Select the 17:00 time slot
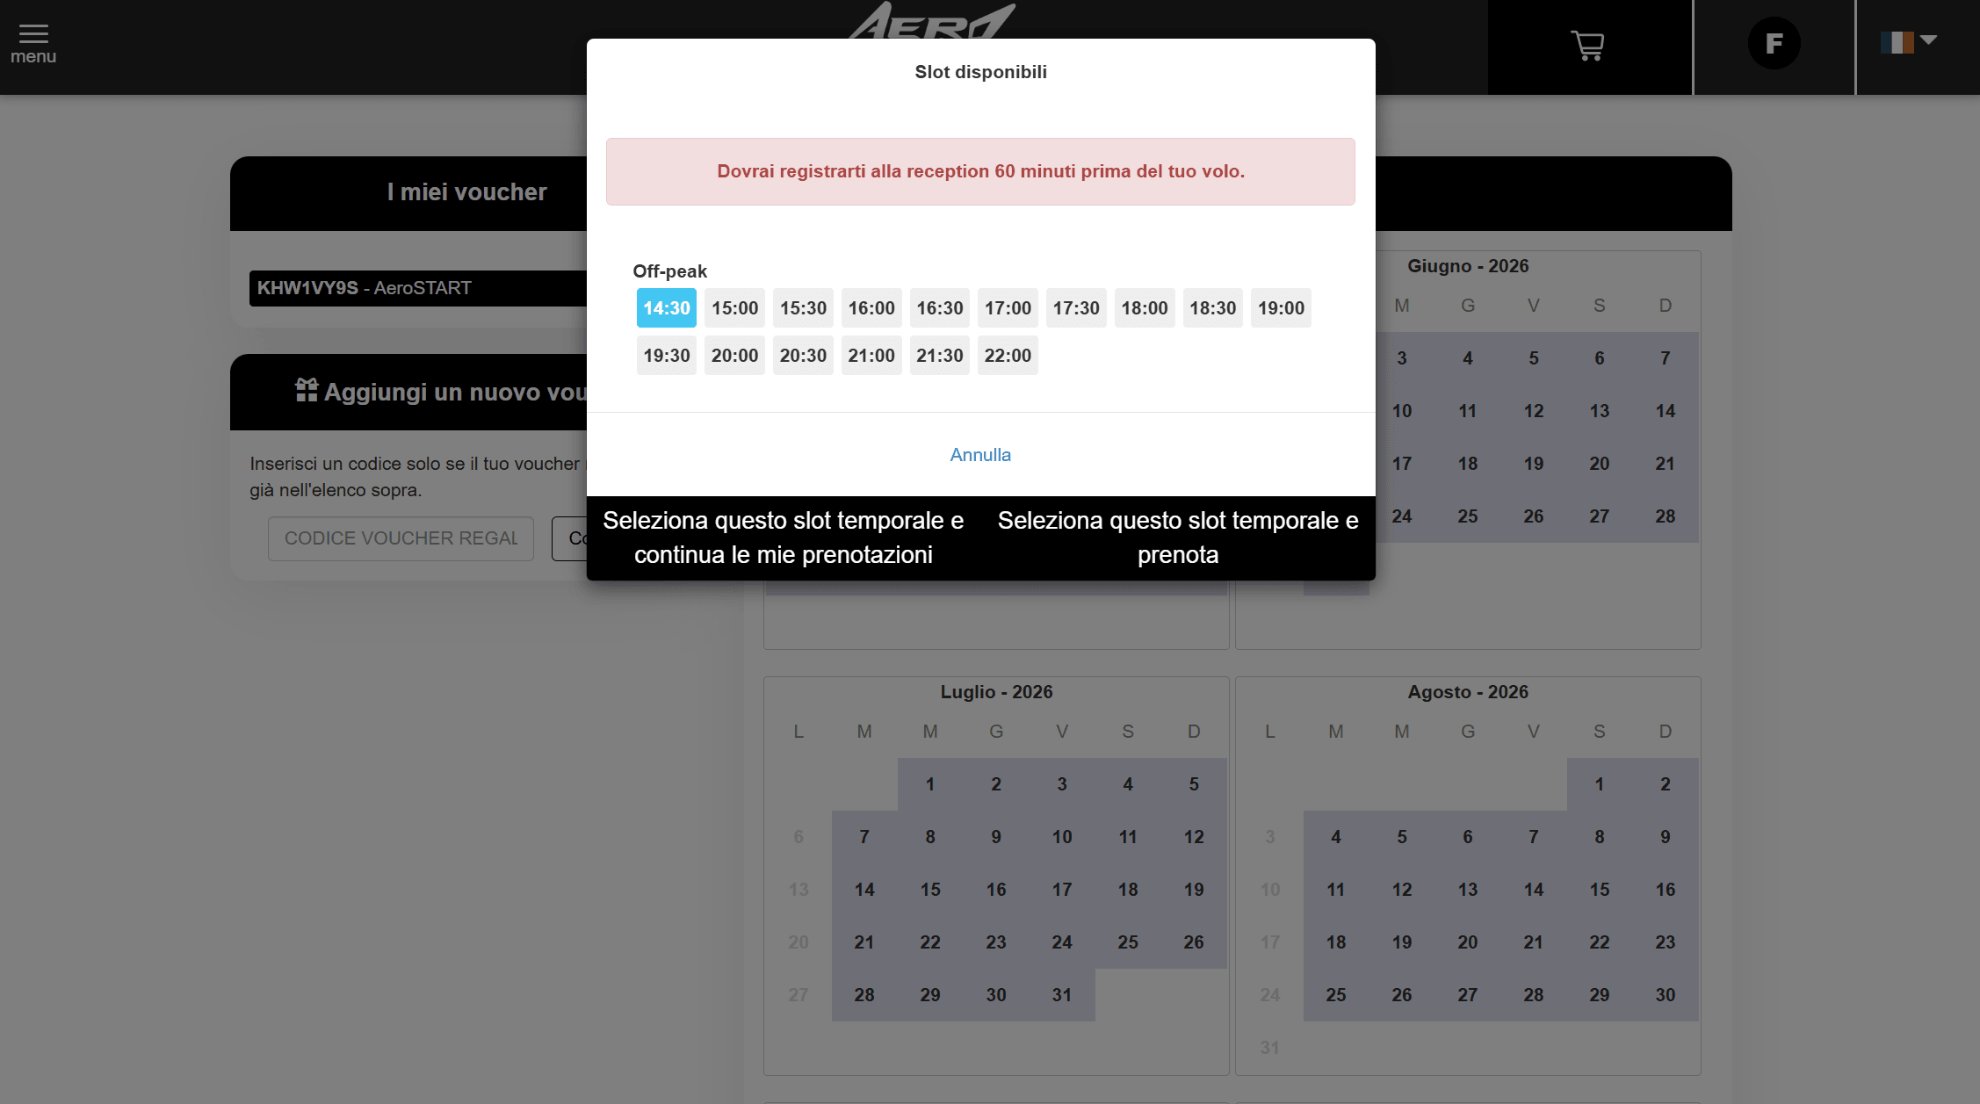 click(1008, 308)
